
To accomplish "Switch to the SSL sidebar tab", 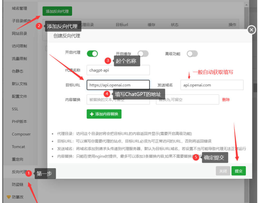I will (x=15, y=109).
